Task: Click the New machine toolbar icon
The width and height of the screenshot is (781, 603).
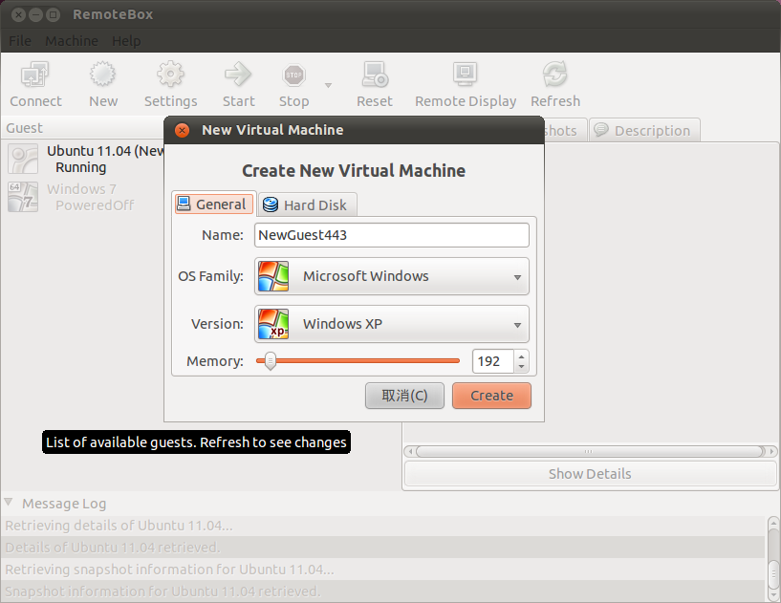Action: tap(102, 75)
